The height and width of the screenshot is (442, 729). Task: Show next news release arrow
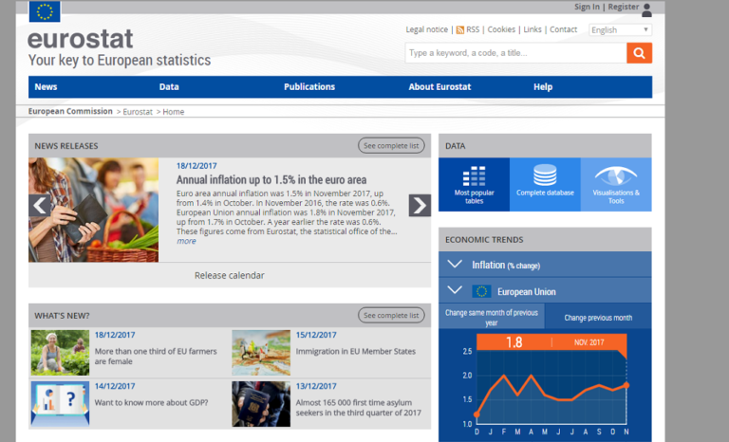click(420, 206)
